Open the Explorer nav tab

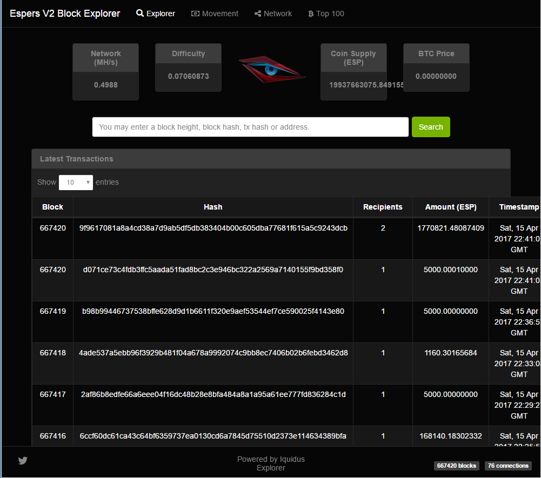point(156,14)
